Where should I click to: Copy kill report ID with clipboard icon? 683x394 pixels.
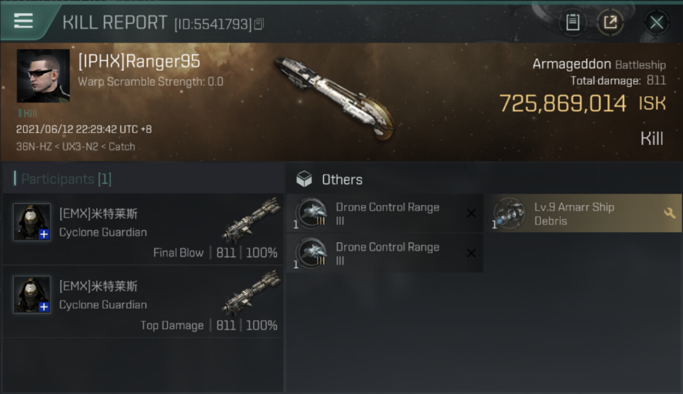tap(258, 24)
